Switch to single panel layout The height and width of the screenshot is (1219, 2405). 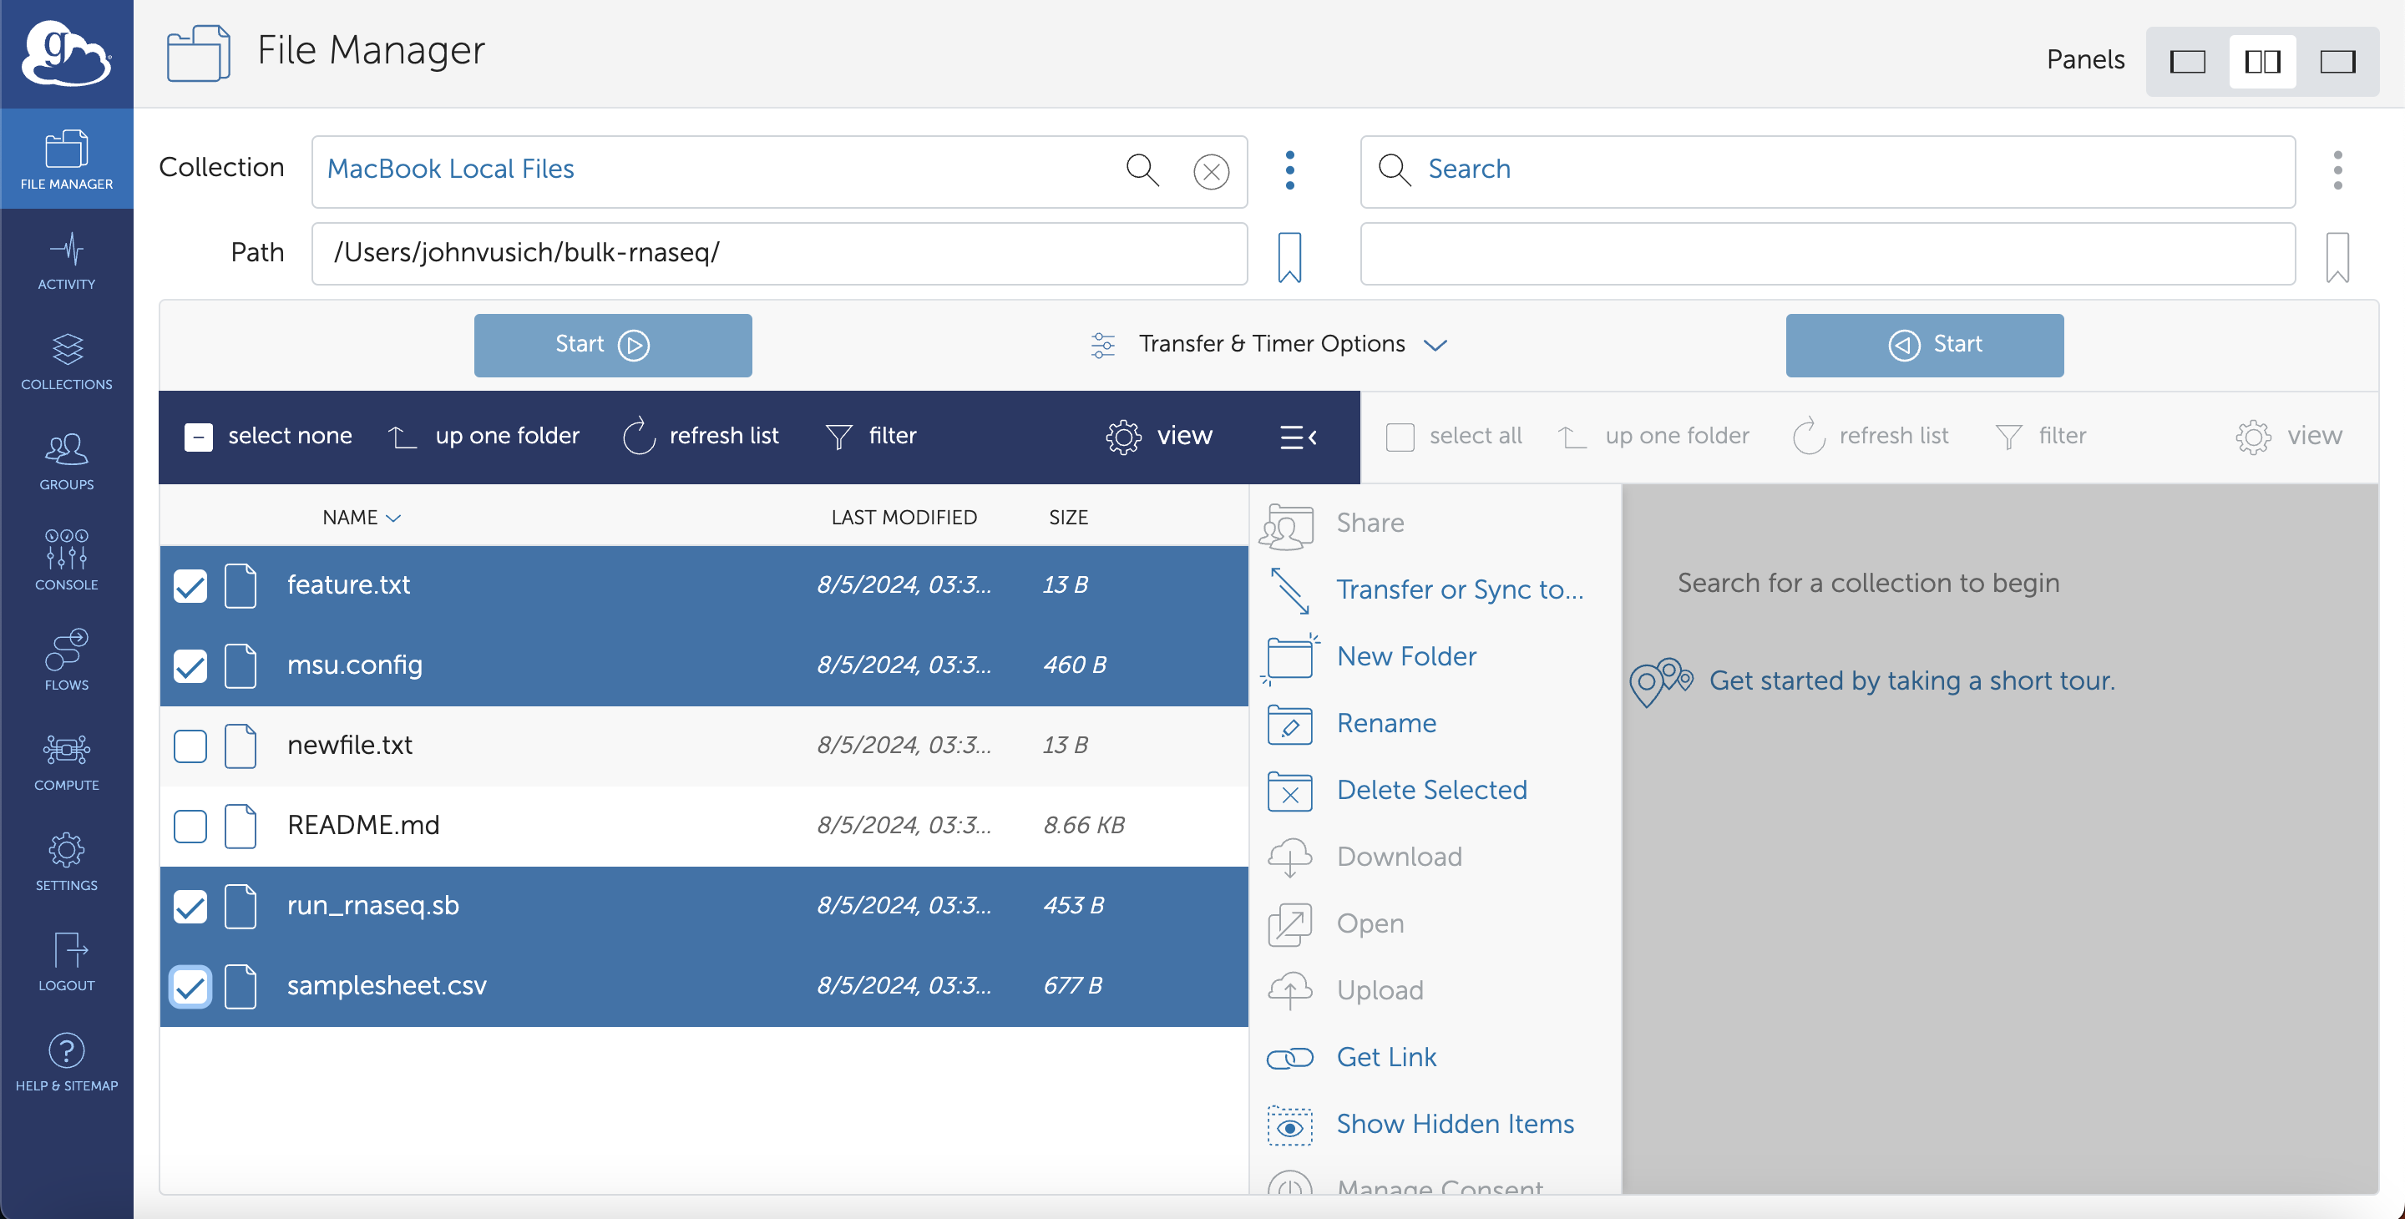click(x=2188, y=62)
